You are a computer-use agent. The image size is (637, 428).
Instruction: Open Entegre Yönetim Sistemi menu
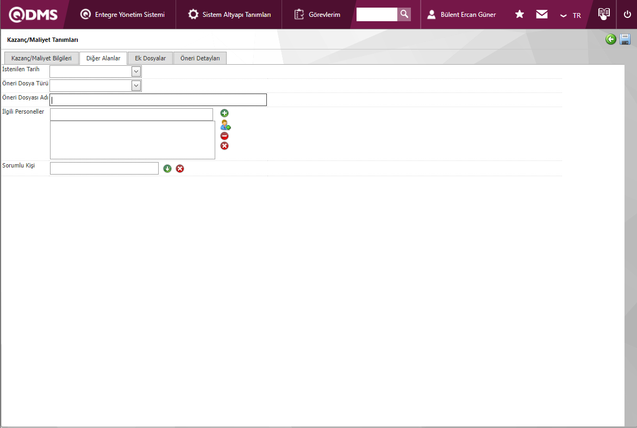pos(122,15)
